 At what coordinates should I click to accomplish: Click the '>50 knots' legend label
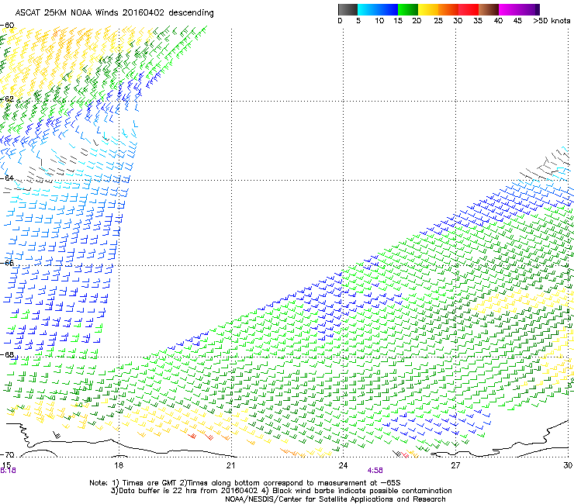552,21
